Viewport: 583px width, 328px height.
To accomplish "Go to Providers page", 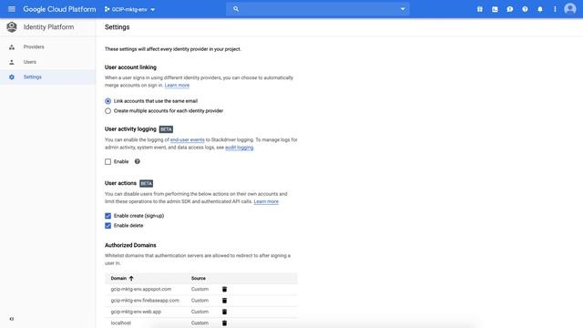I will tap(34, 46).
